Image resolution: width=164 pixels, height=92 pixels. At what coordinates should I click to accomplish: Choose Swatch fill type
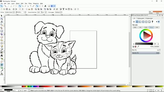[149, 22]
